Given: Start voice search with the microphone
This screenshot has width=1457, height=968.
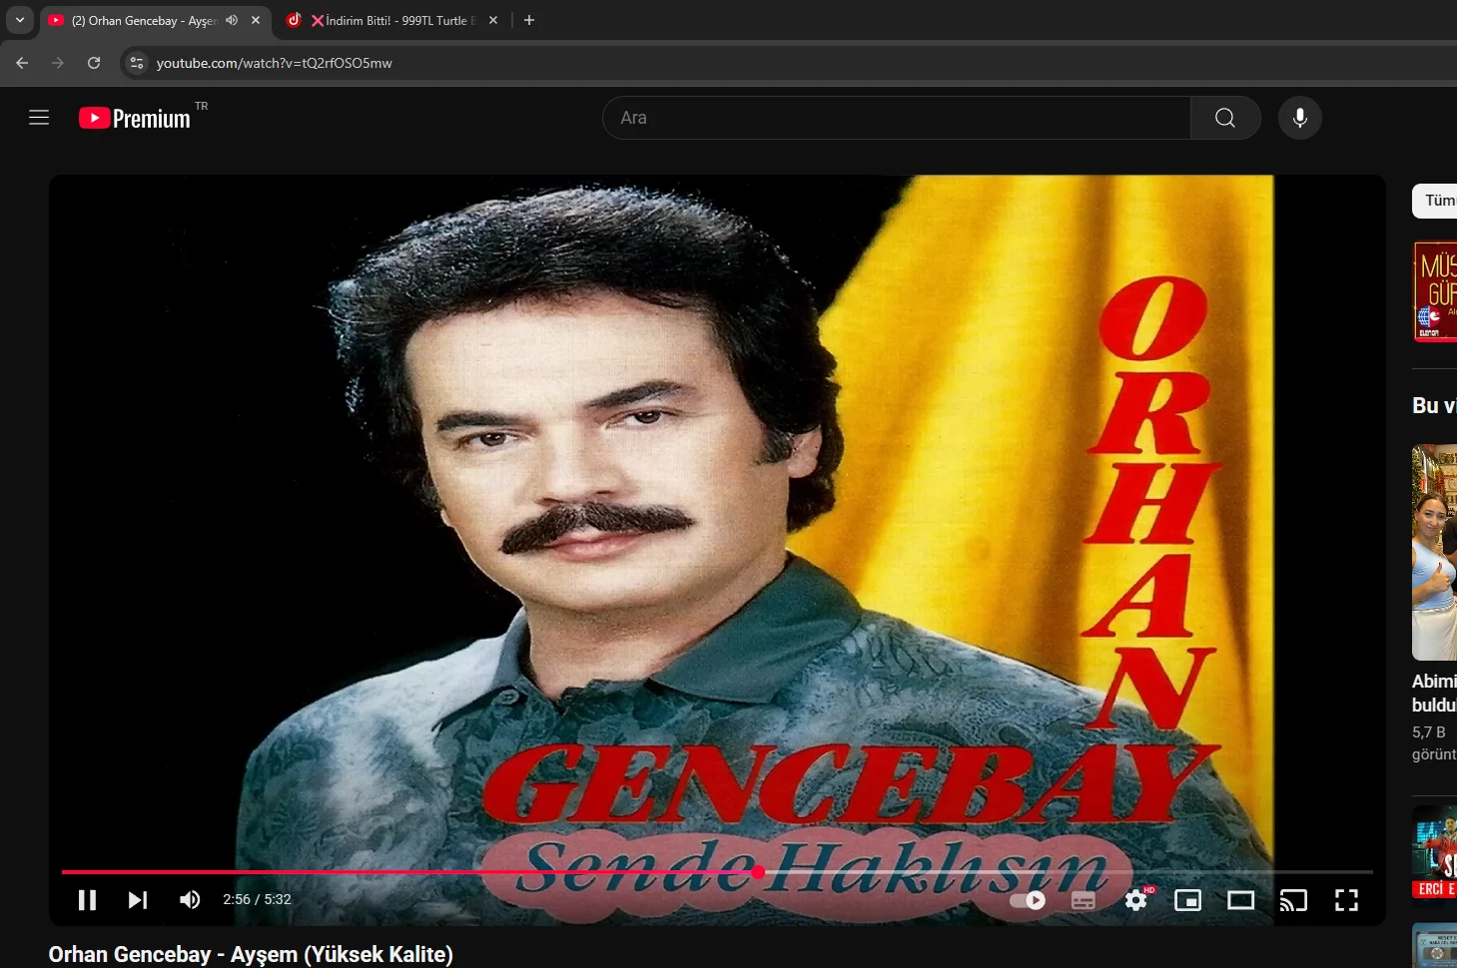Looking at the screenshot, I should (x=1300, y=118).
